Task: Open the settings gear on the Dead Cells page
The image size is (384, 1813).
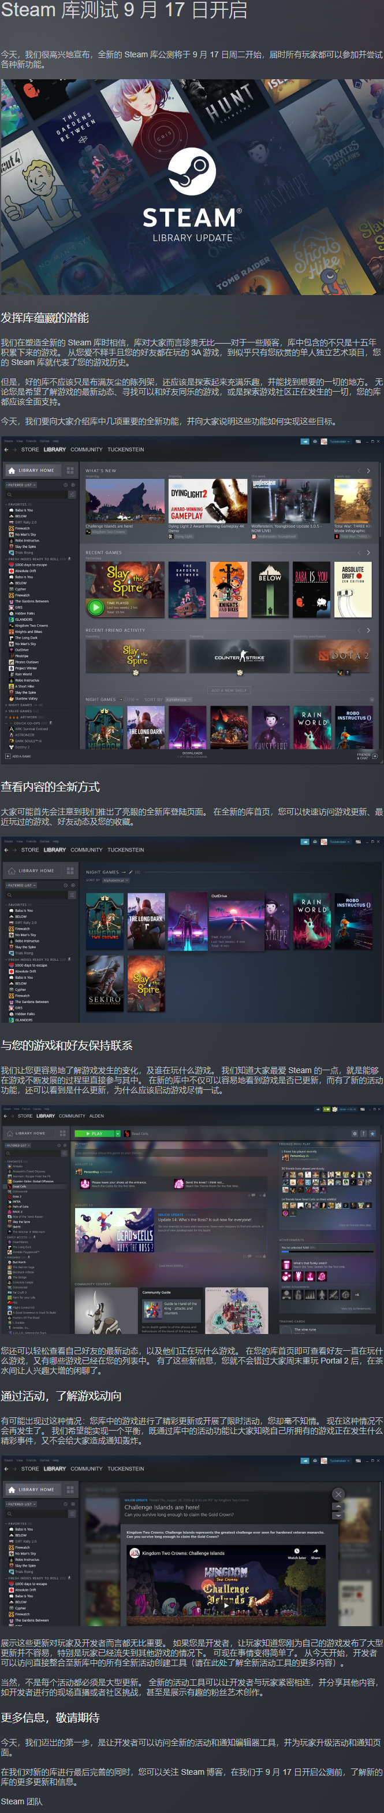Action: 354,1133
